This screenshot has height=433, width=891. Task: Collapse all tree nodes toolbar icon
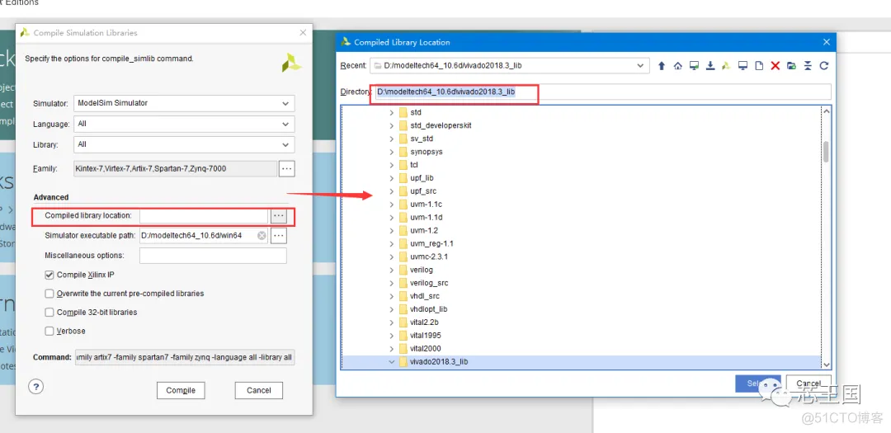(x=808, y=66)
